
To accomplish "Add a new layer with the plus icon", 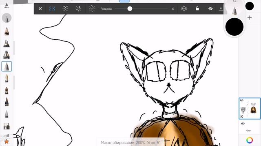I will [250, 17].
